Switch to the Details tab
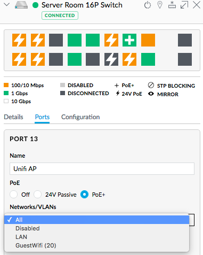This screenshot has width=203, height=255. tap(13, 117)
